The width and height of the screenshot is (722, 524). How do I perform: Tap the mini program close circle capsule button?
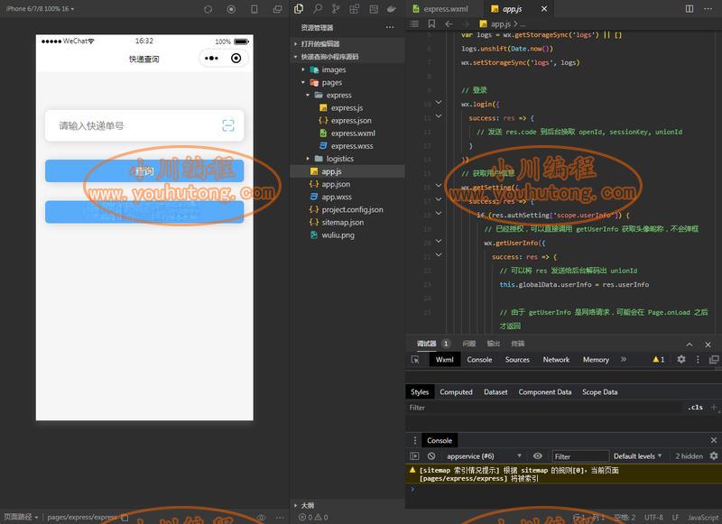pyautogui.click(x=236, y=59)
